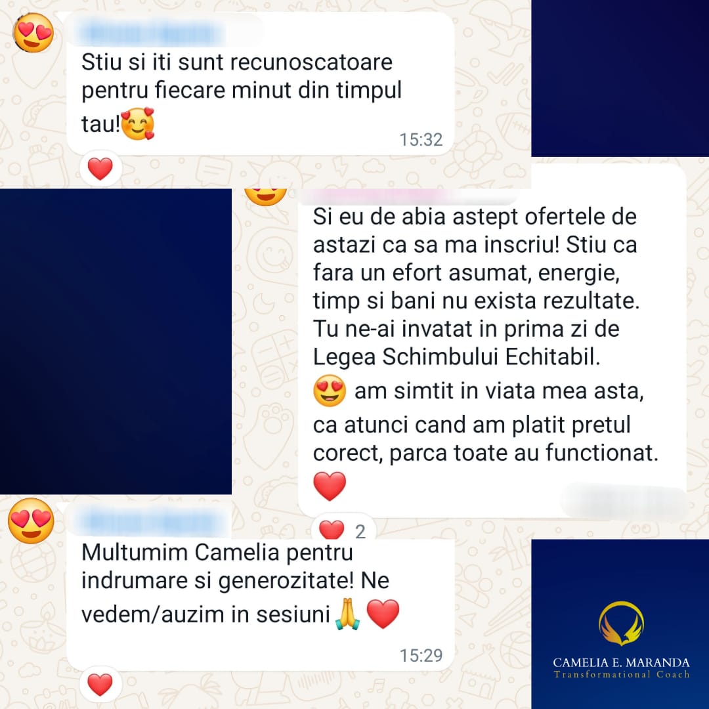This screenshot has width=709, height=709.
Task: Select the 'Multumim Camelia pentru indrumare' message bubble
Action: 260,588
